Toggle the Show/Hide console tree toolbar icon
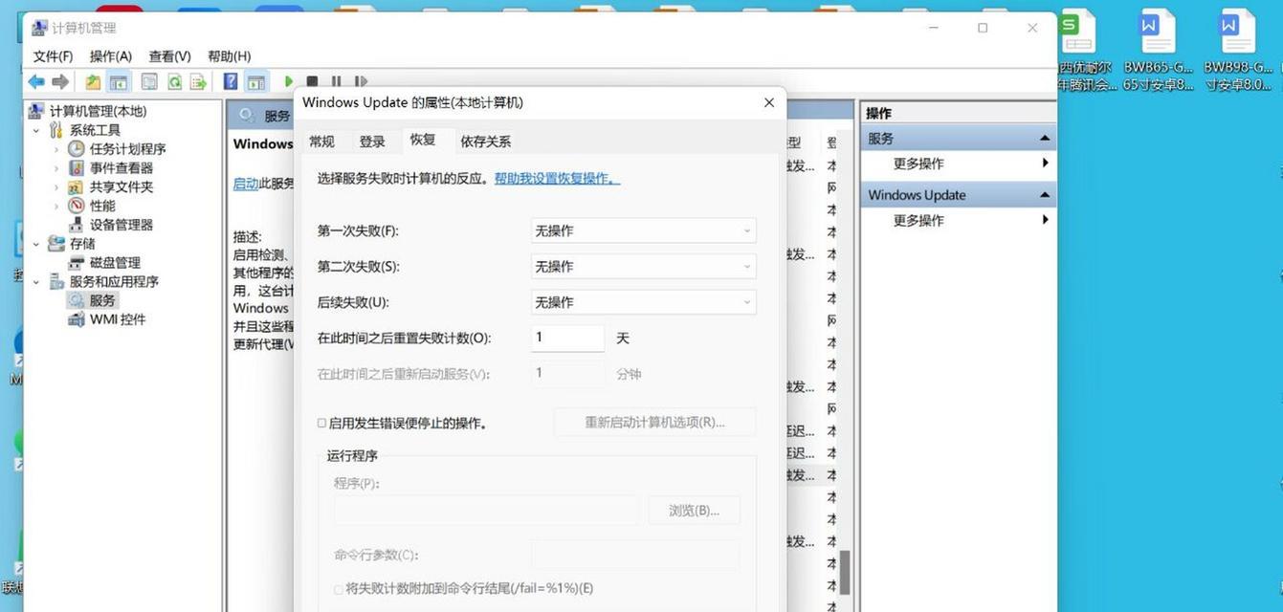This screenshot has width=1283, height=612. tap(119, 82)
